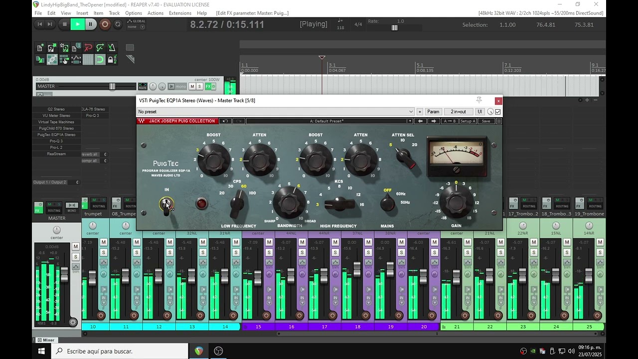Click the stop transport button
638x359 pixels.
coord(64,24)
